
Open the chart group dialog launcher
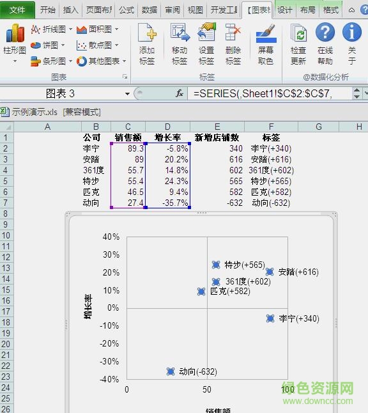[x=125, y=77]
